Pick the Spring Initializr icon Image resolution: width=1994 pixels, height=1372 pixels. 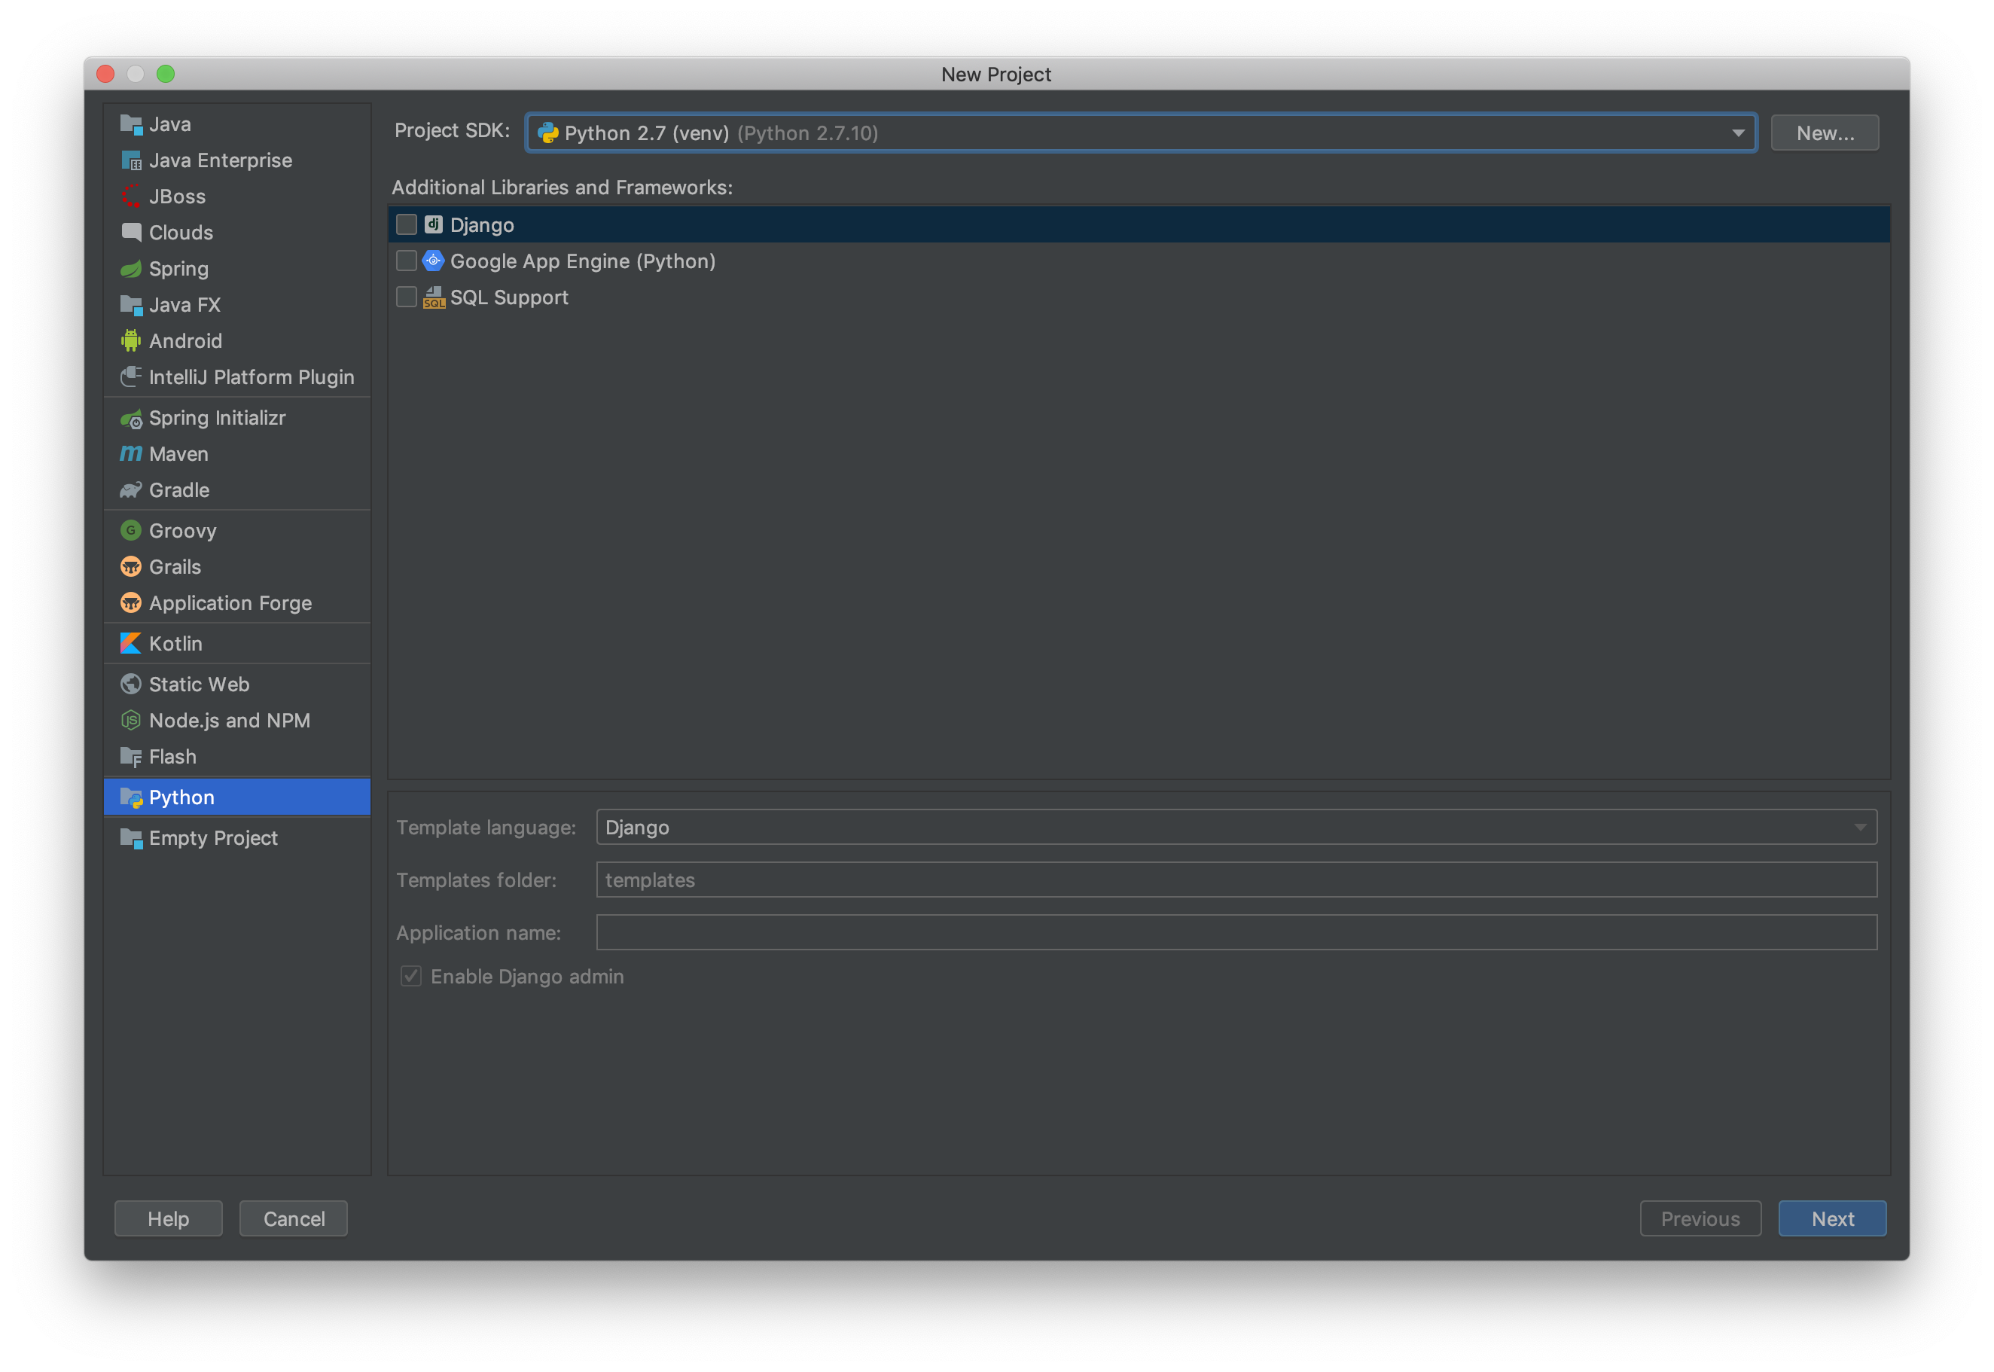coord(130,419)
